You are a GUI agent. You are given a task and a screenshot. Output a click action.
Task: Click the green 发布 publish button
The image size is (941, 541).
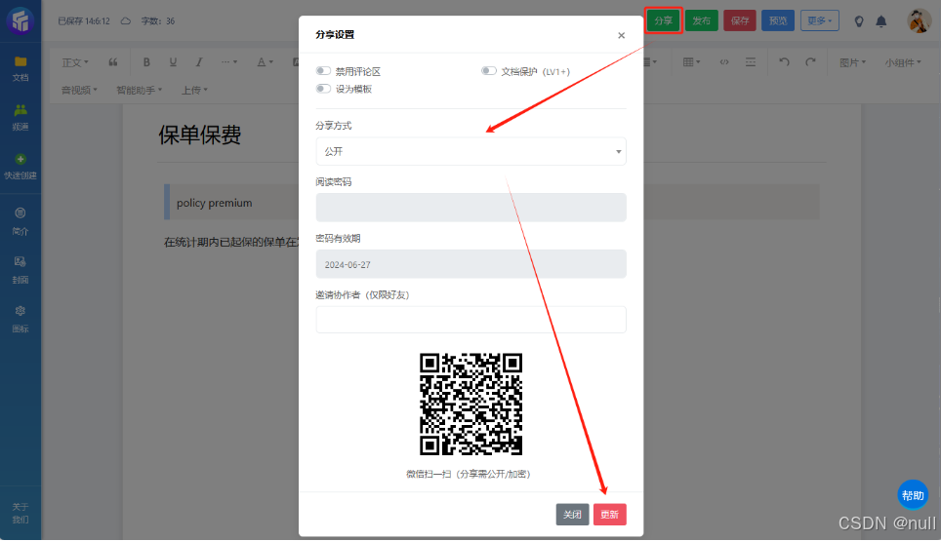tap(702, 21)
